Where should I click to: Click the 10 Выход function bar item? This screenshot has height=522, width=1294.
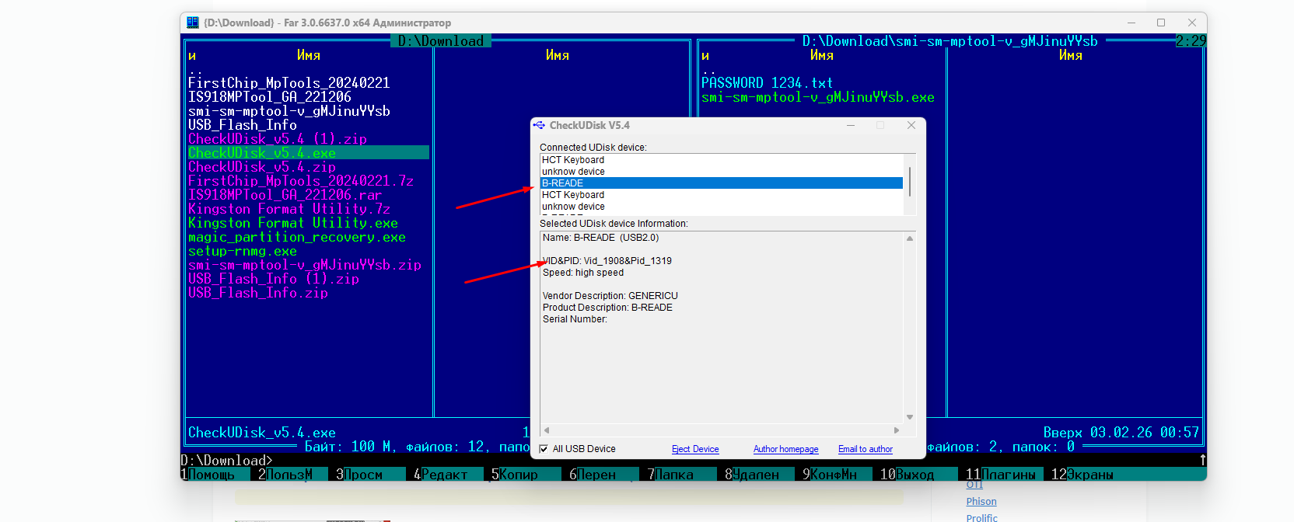908,475
